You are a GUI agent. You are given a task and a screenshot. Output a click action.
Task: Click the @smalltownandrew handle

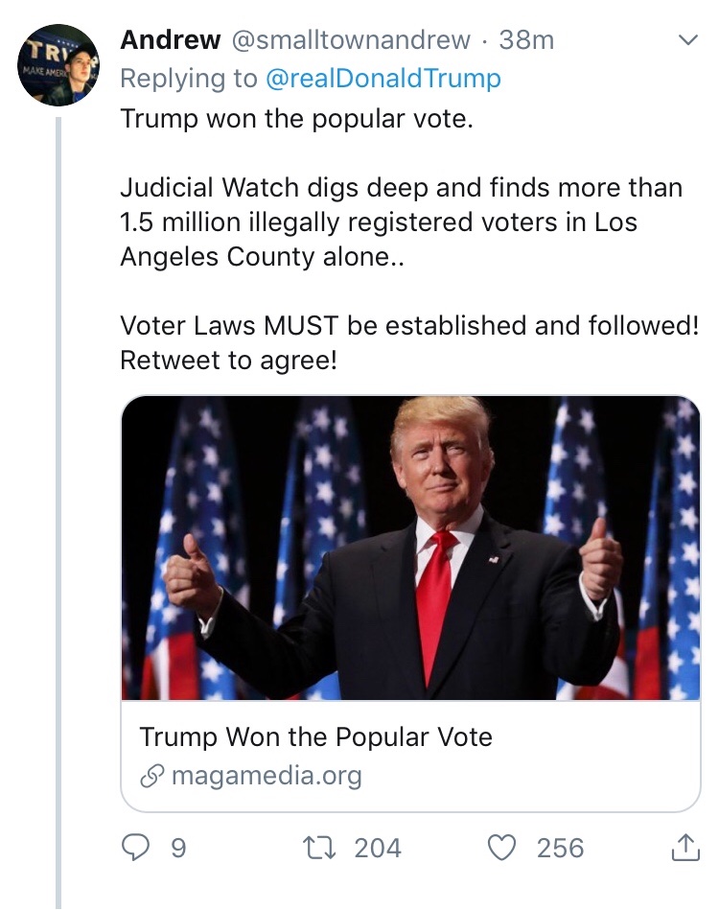(347, 40)
